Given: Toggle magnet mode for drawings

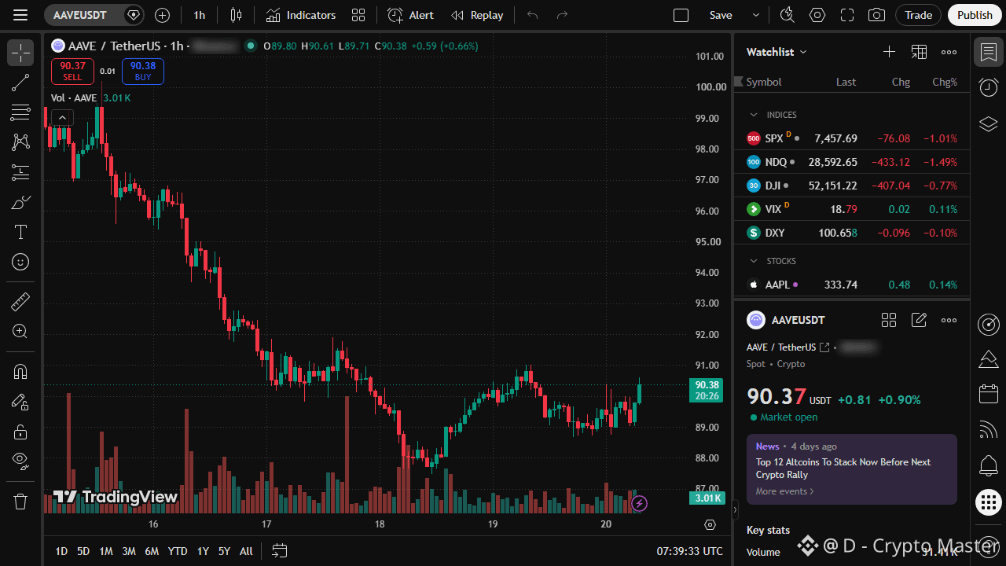Looking at the screenshot, I should (20, 372).
